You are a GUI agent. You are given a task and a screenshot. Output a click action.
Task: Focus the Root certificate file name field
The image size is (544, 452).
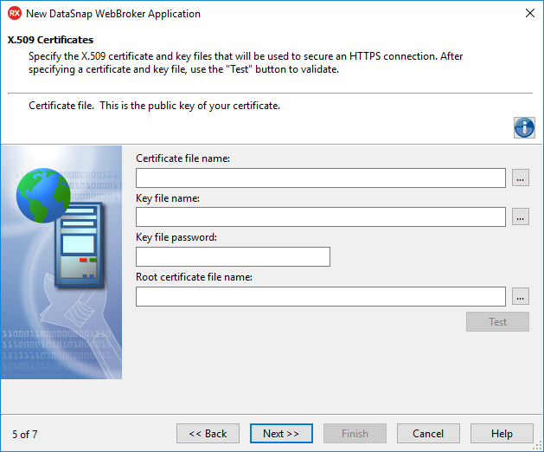click(x=321, y=296)
